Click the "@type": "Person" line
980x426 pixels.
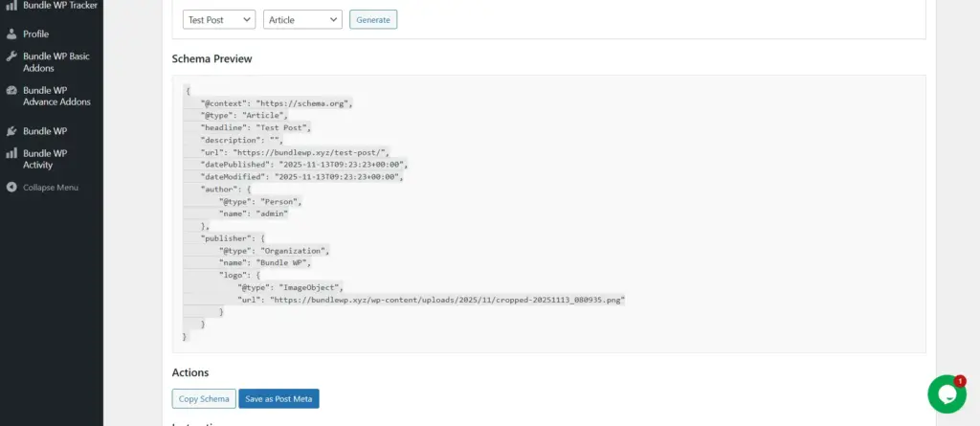click(x=261, y=201)
